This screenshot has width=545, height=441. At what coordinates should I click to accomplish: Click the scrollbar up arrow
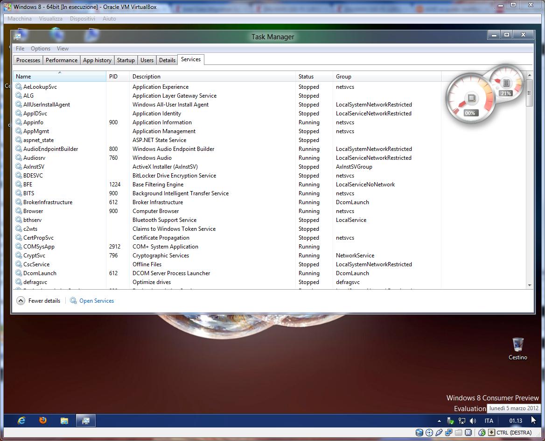pyautogui.click(x=529, y=75)
